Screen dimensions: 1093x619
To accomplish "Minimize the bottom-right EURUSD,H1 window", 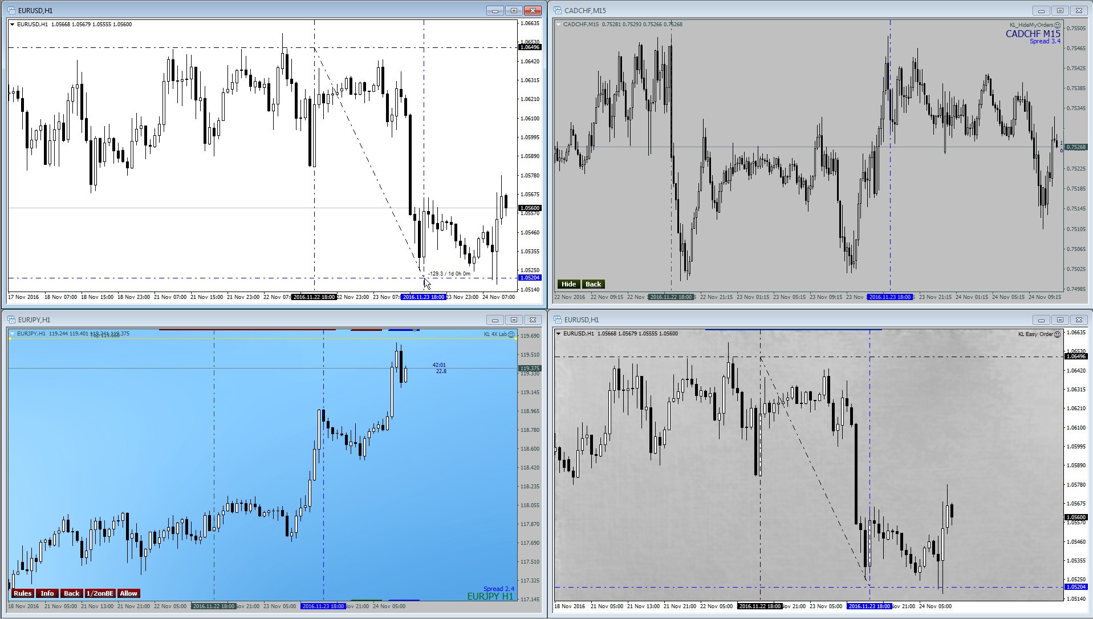I will click(x=1041, y=320).
